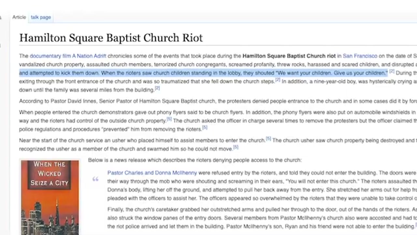Click the Hamilton Square Baptist Church Riot heading
Viewport: 417px width, 235px height.
(111, 38)
